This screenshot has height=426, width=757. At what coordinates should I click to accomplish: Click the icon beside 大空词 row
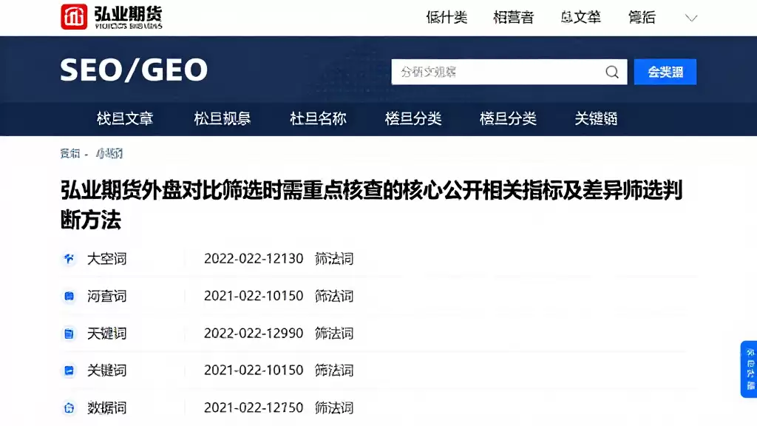click(69, 259)
